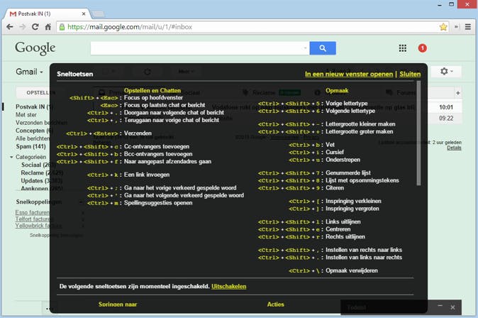Click the Esso facturen quick link
478x318 pixels.
click(x=33, y=212)
